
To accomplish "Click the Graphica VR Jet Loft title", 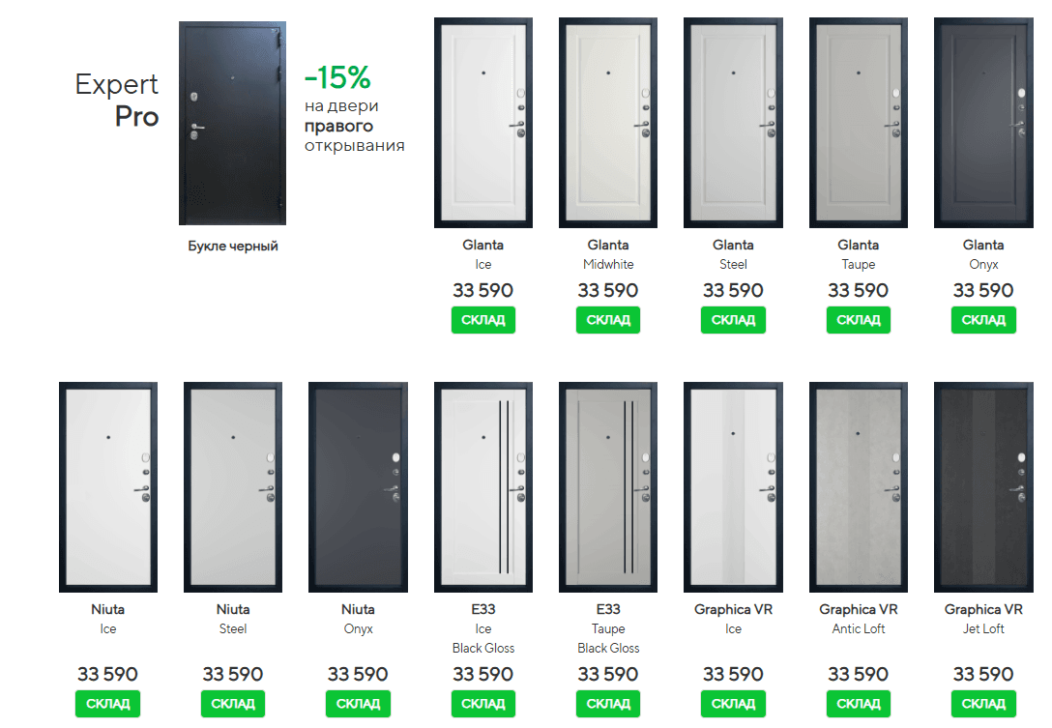I will click(983, 610).
